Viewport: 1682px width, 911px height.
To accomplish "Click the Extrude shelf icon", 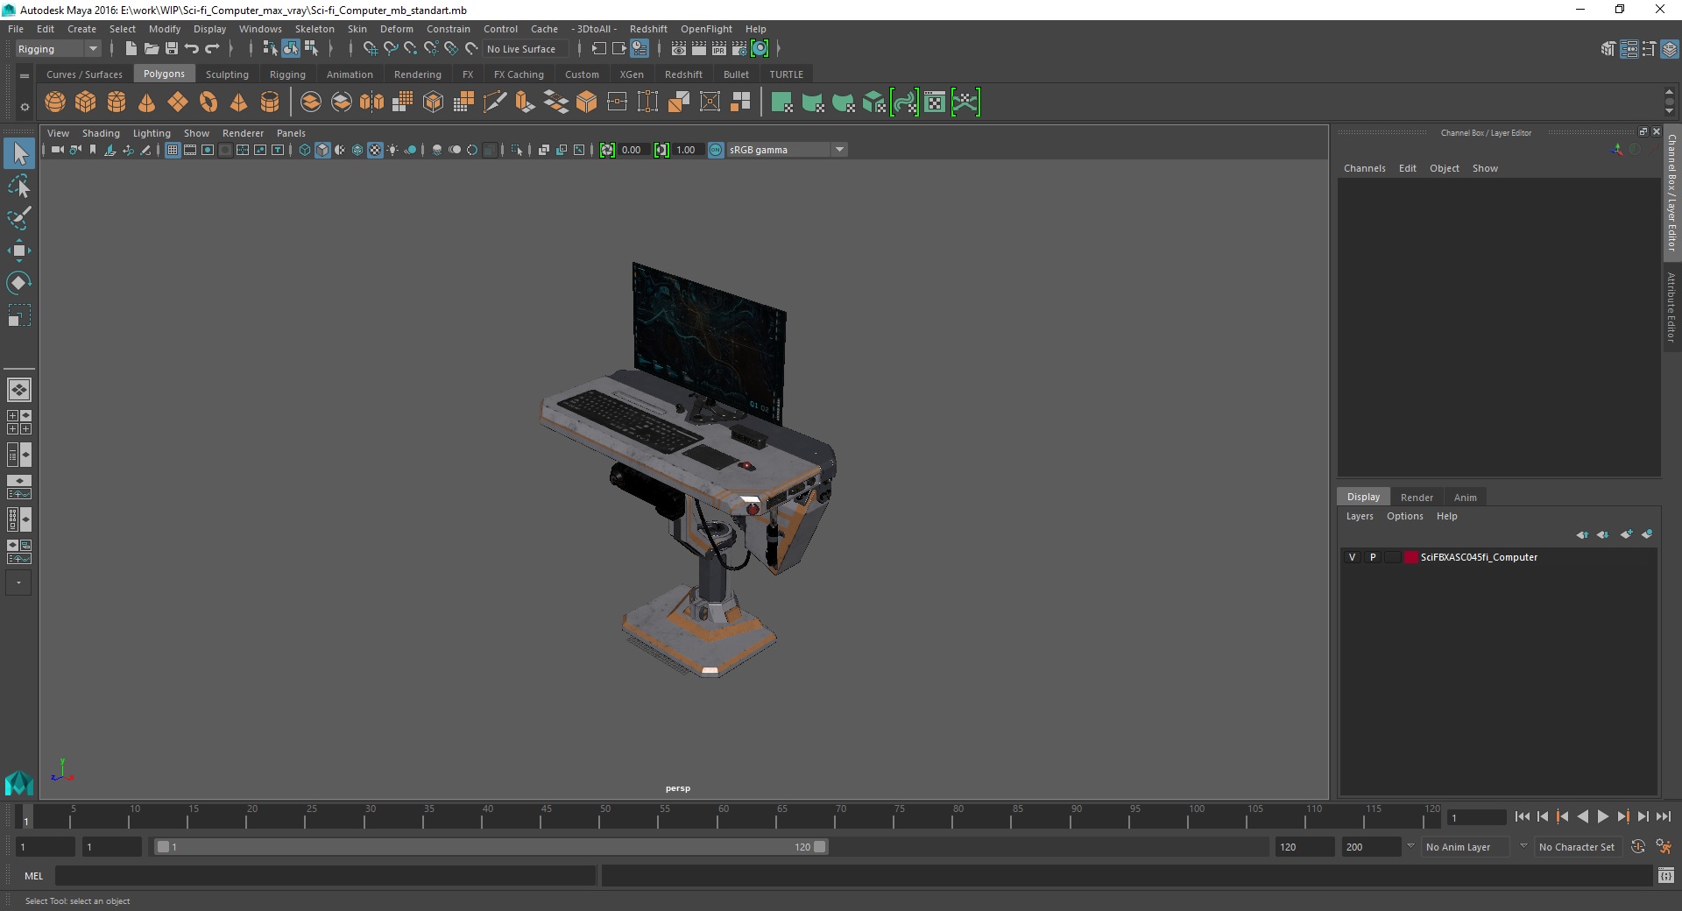I will click(525, 102).
